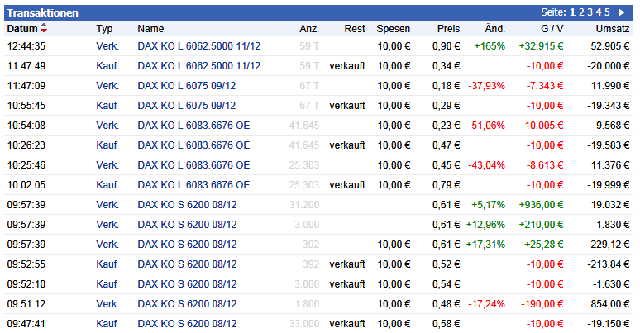640x333 pixels.
Task: Select page 1 in the pager
Action: click(573, 12)
